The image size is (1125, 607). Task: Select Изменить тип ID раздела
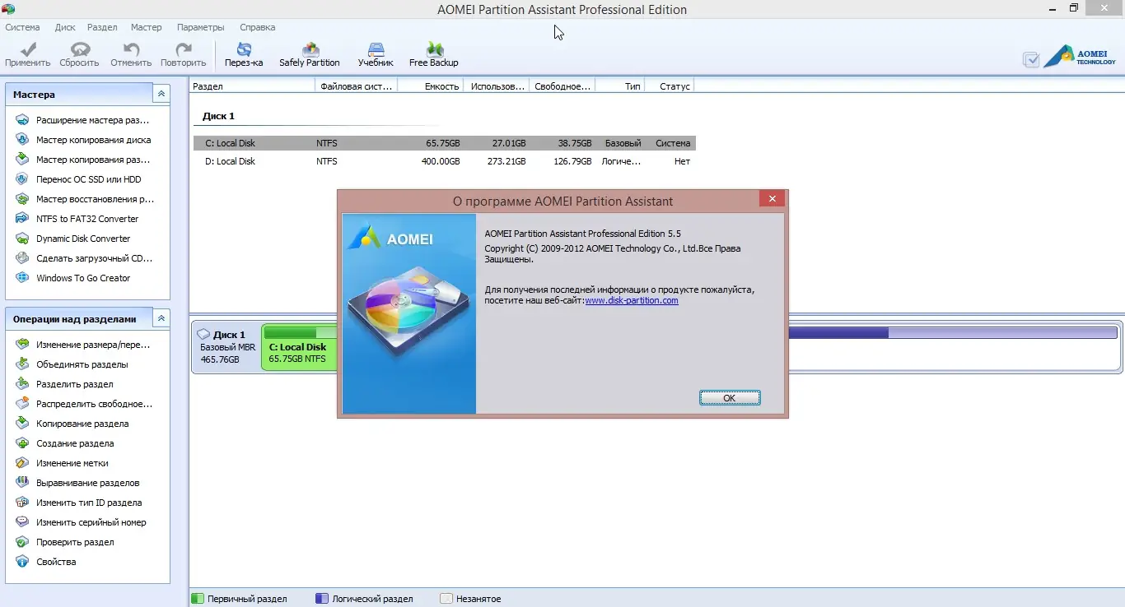78,503
